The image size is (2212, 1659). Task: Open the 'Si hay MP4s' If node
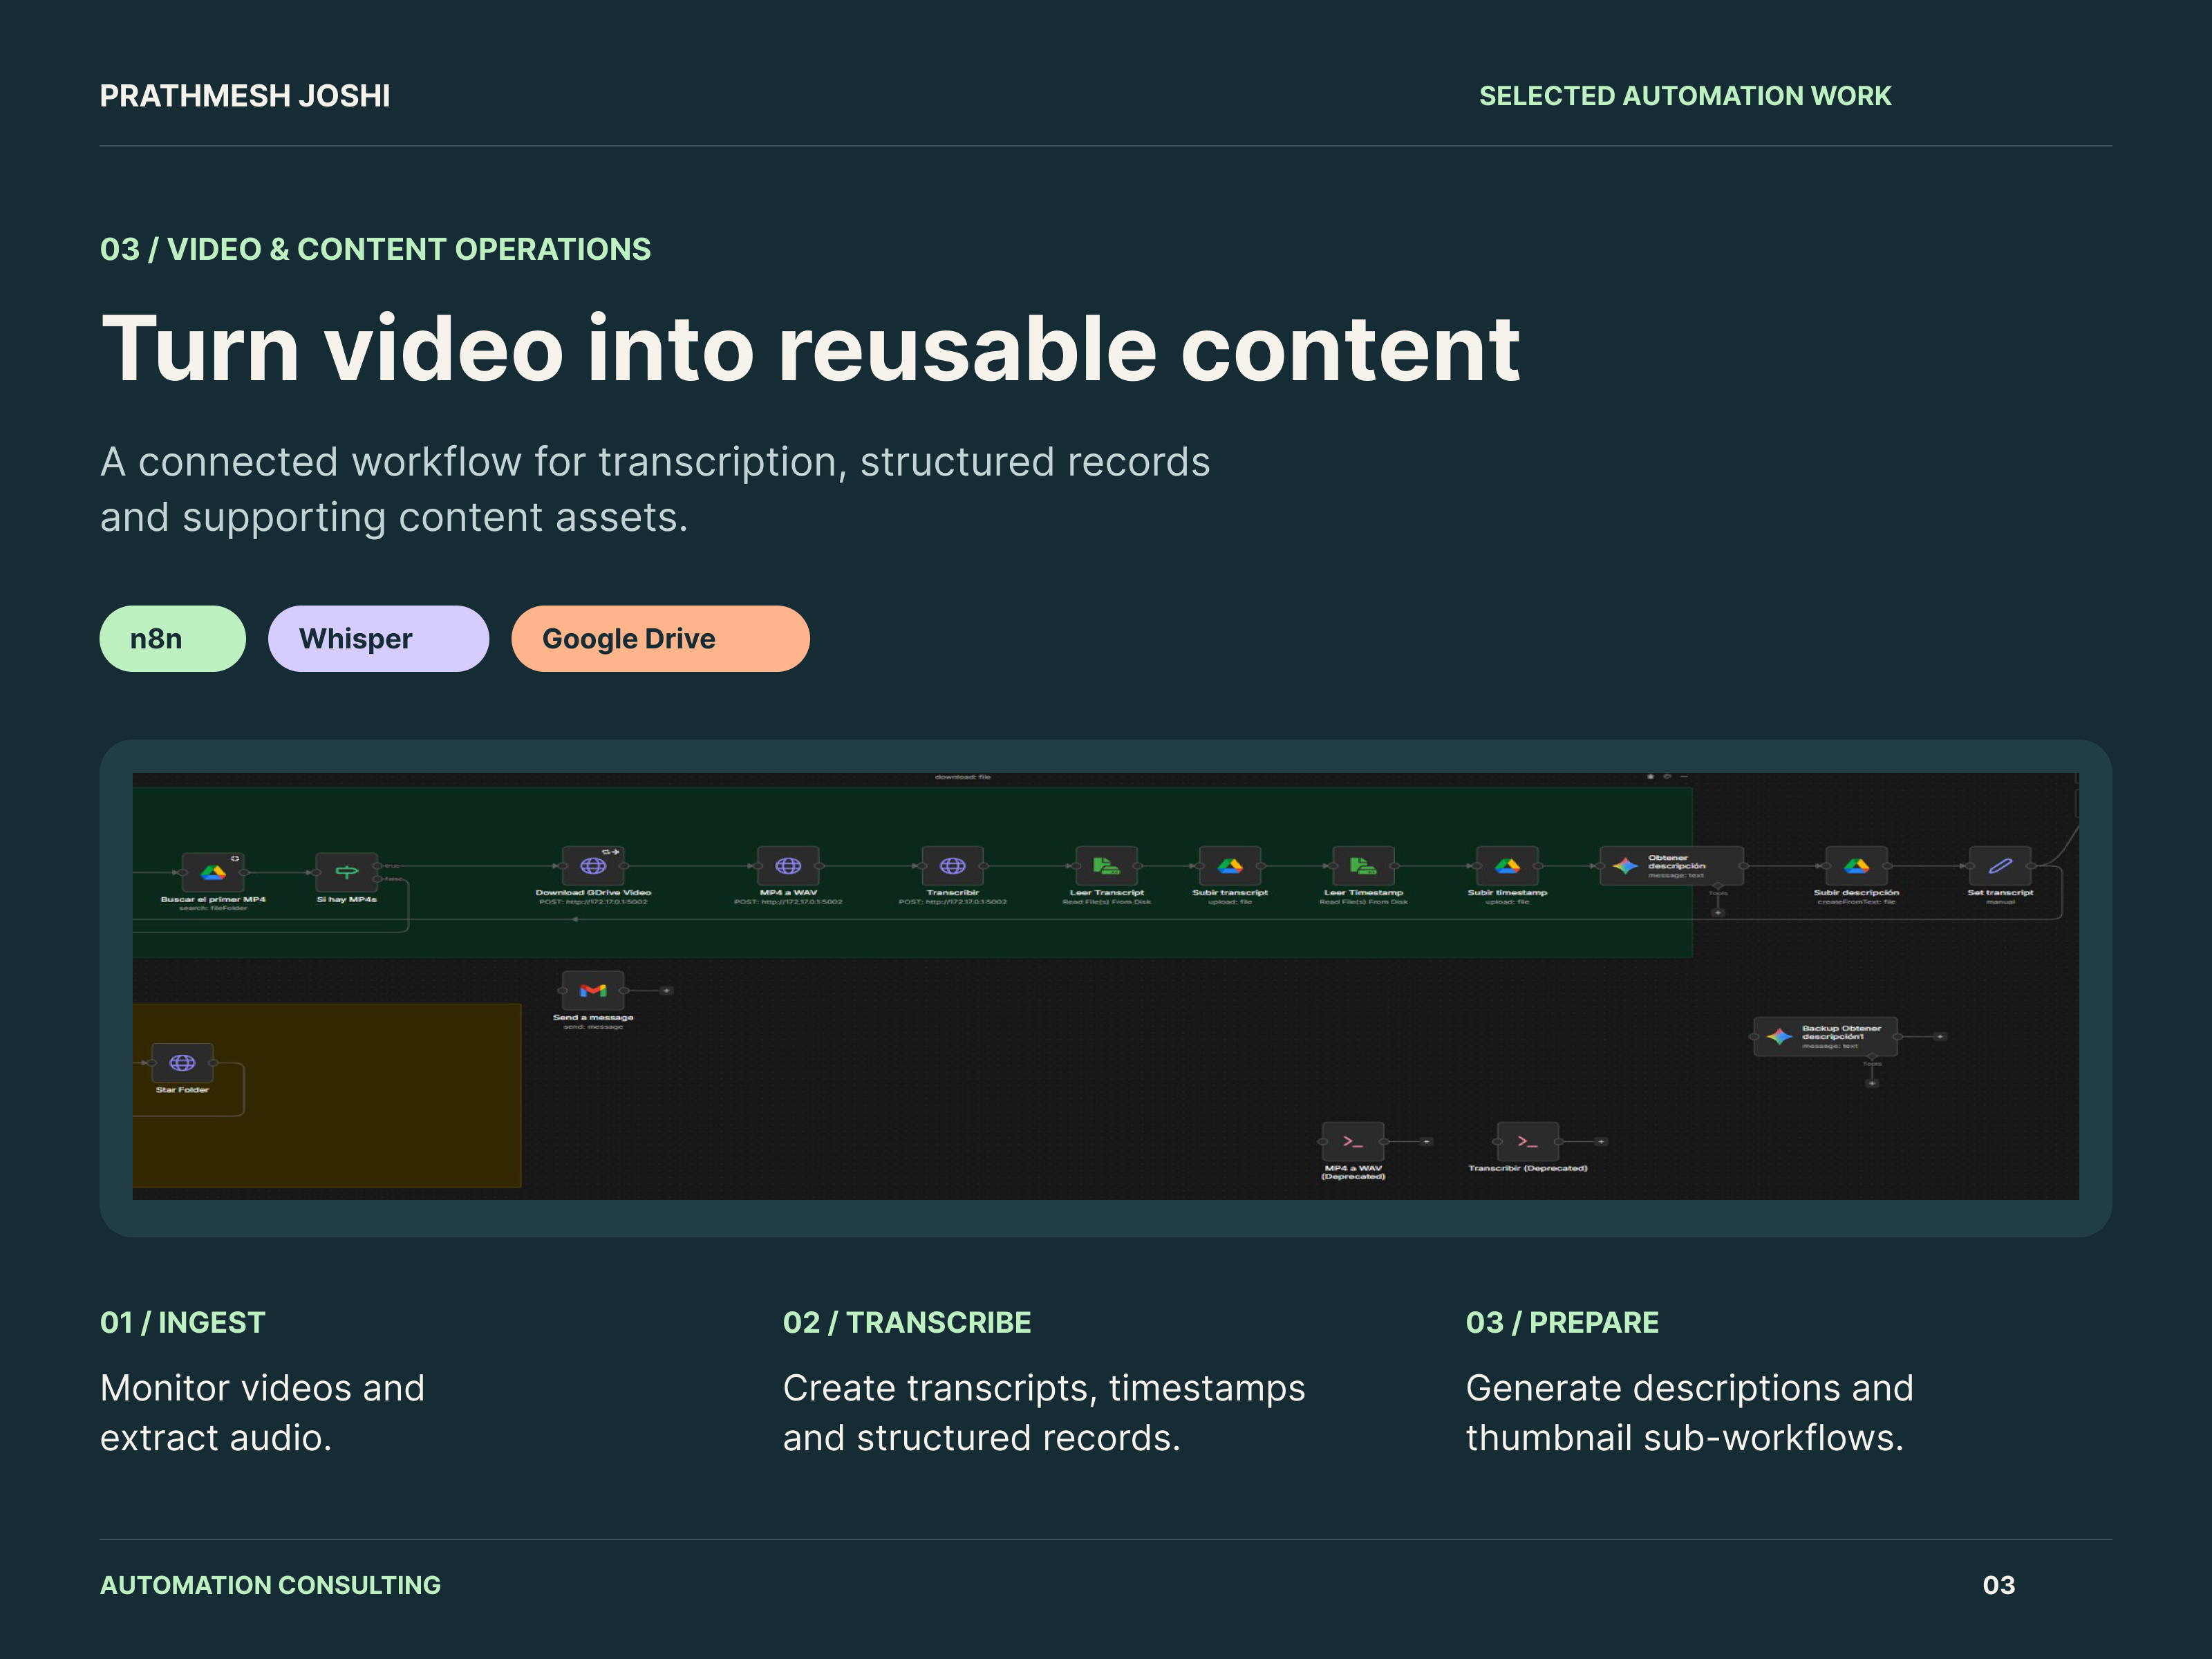point(346,872)
